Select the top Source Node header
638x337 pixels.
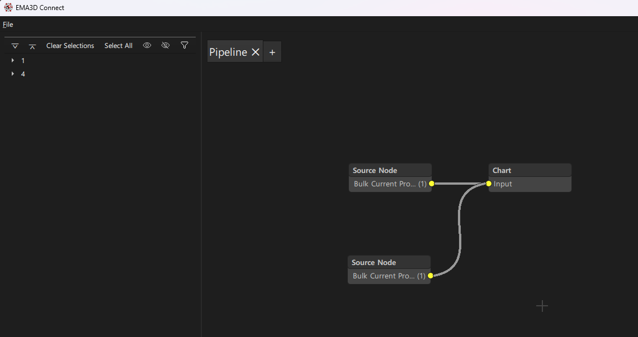(x=390, y=170)
